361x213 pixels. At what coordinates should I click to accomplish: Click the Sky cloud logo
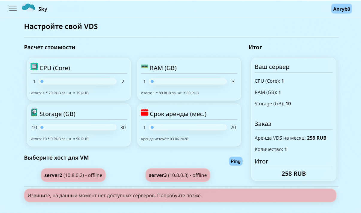(x=29, y=8)
